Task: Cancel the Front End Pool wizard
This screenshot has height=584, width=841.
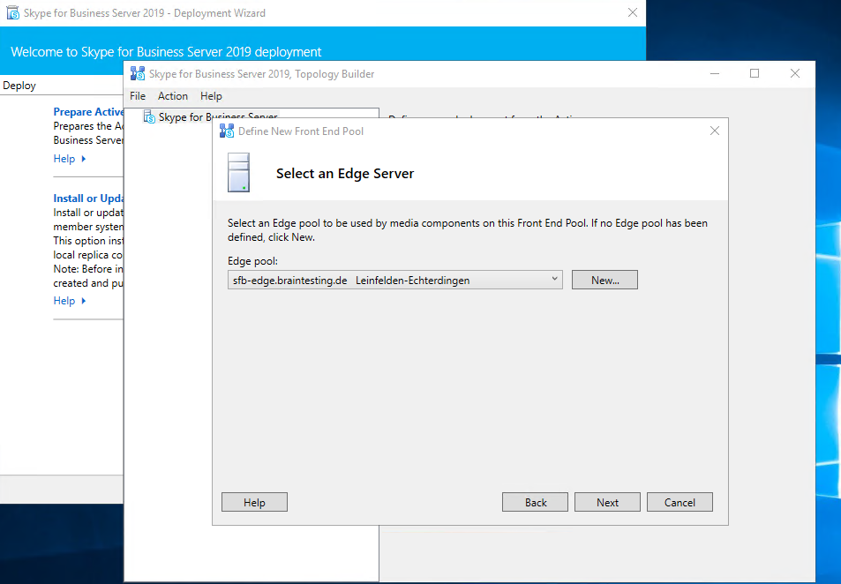Action: [x=680, y=502]
